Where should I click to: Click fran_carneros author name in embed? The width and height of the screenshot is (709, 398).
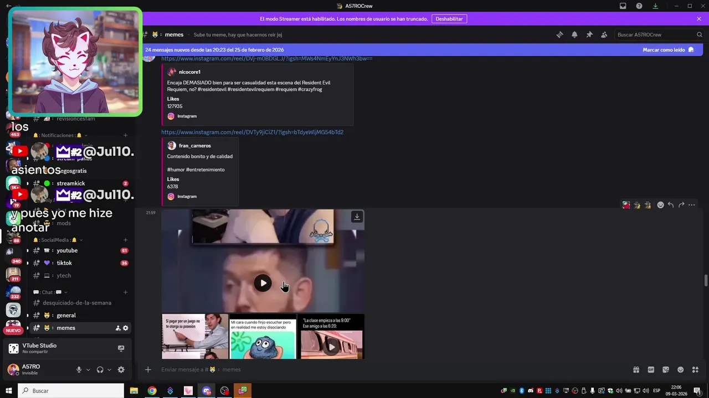click(195, 145)
